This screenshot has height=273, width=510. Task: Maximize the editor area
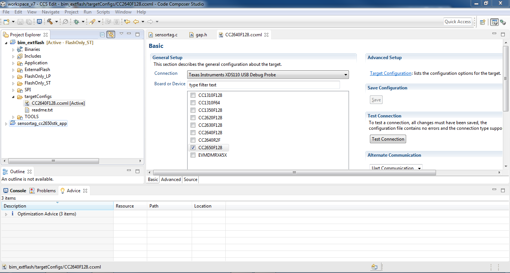(503, 34)
